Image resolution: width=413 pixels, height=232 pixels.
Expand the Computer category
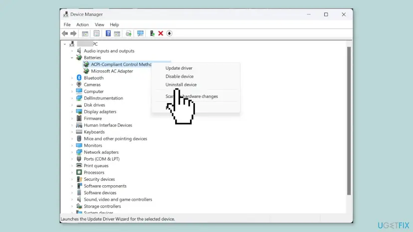click(72, 91)
